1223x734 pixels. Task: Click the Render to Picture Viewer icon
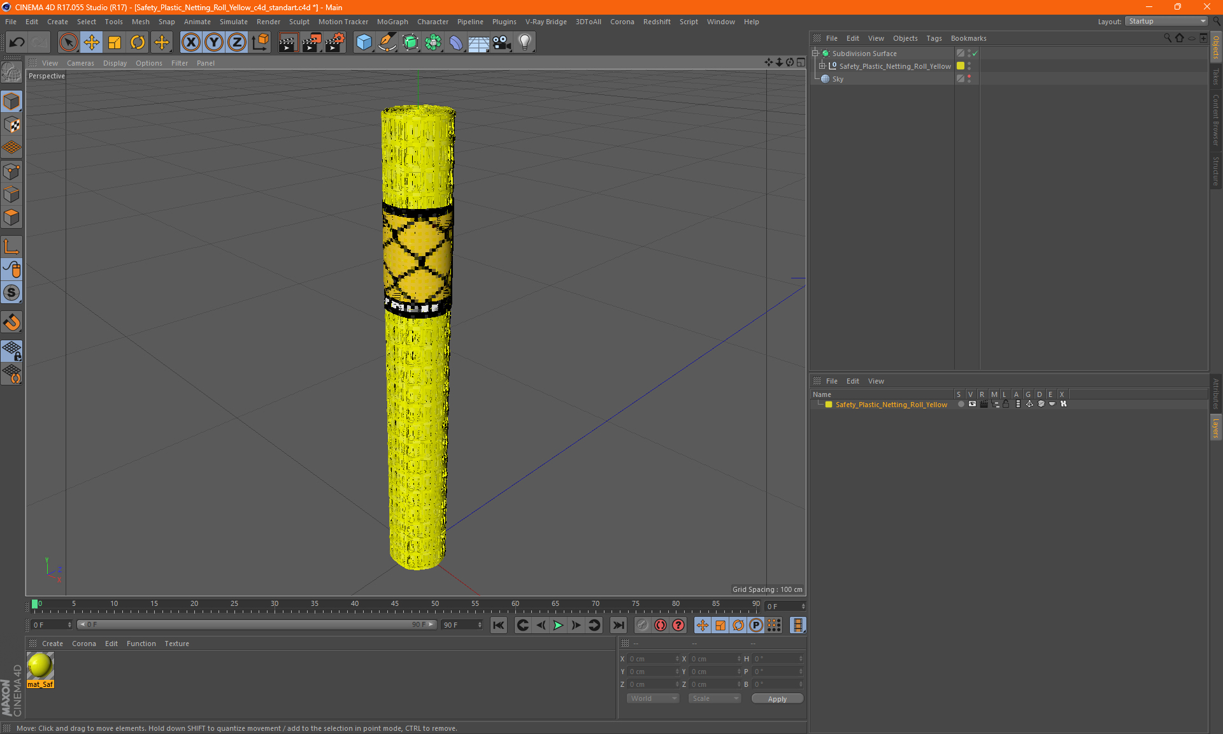point(311,43)
